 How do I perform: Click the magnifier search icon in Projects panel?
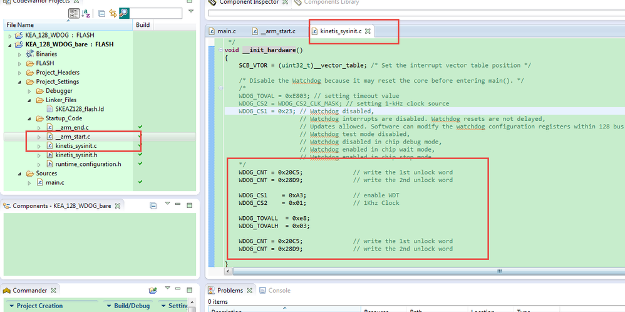point(124,13)
